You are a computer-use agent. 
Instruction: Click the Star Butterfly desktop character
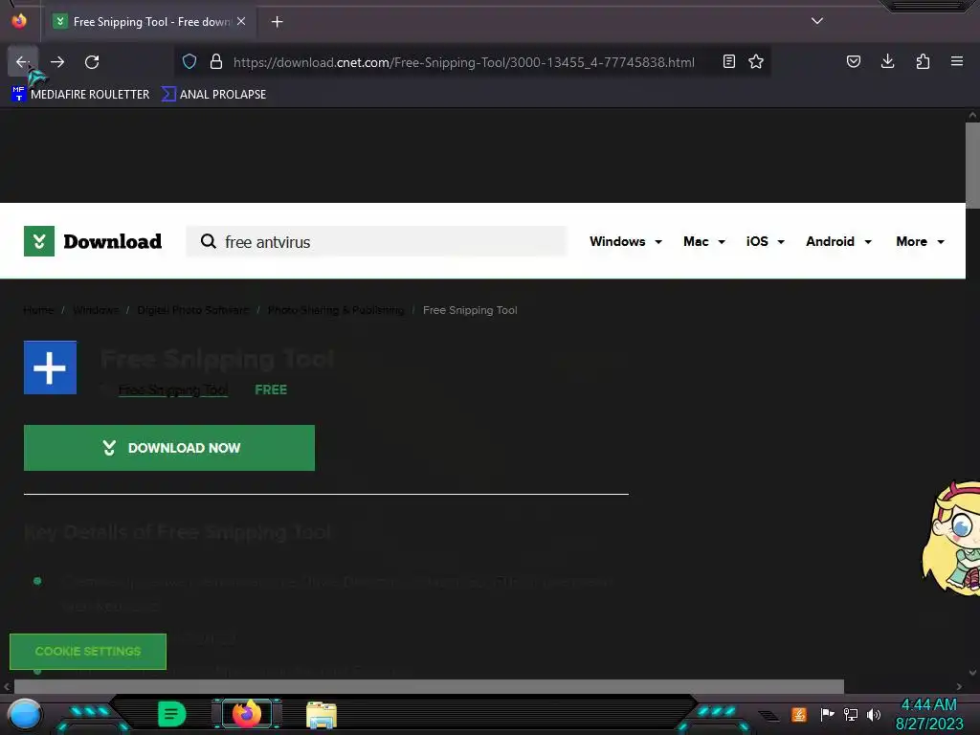coord(951,538)
